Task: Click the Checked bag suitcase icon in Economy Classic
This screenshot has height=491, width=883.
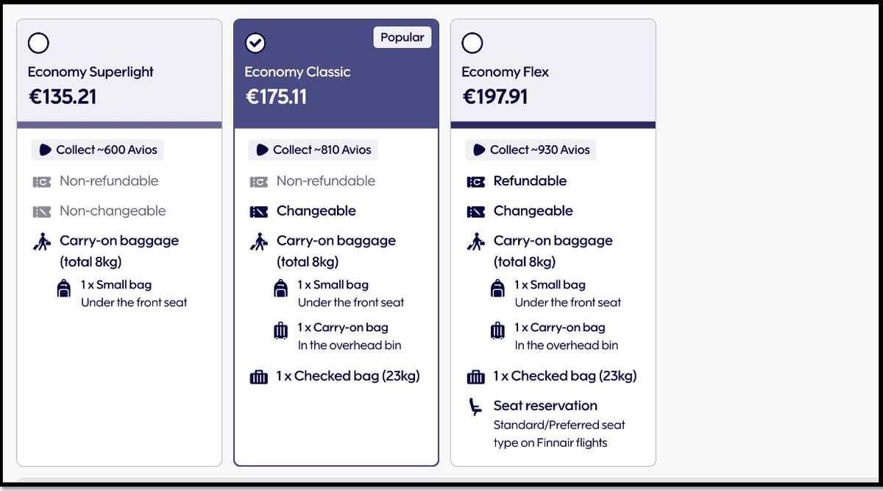Action: 259,377
